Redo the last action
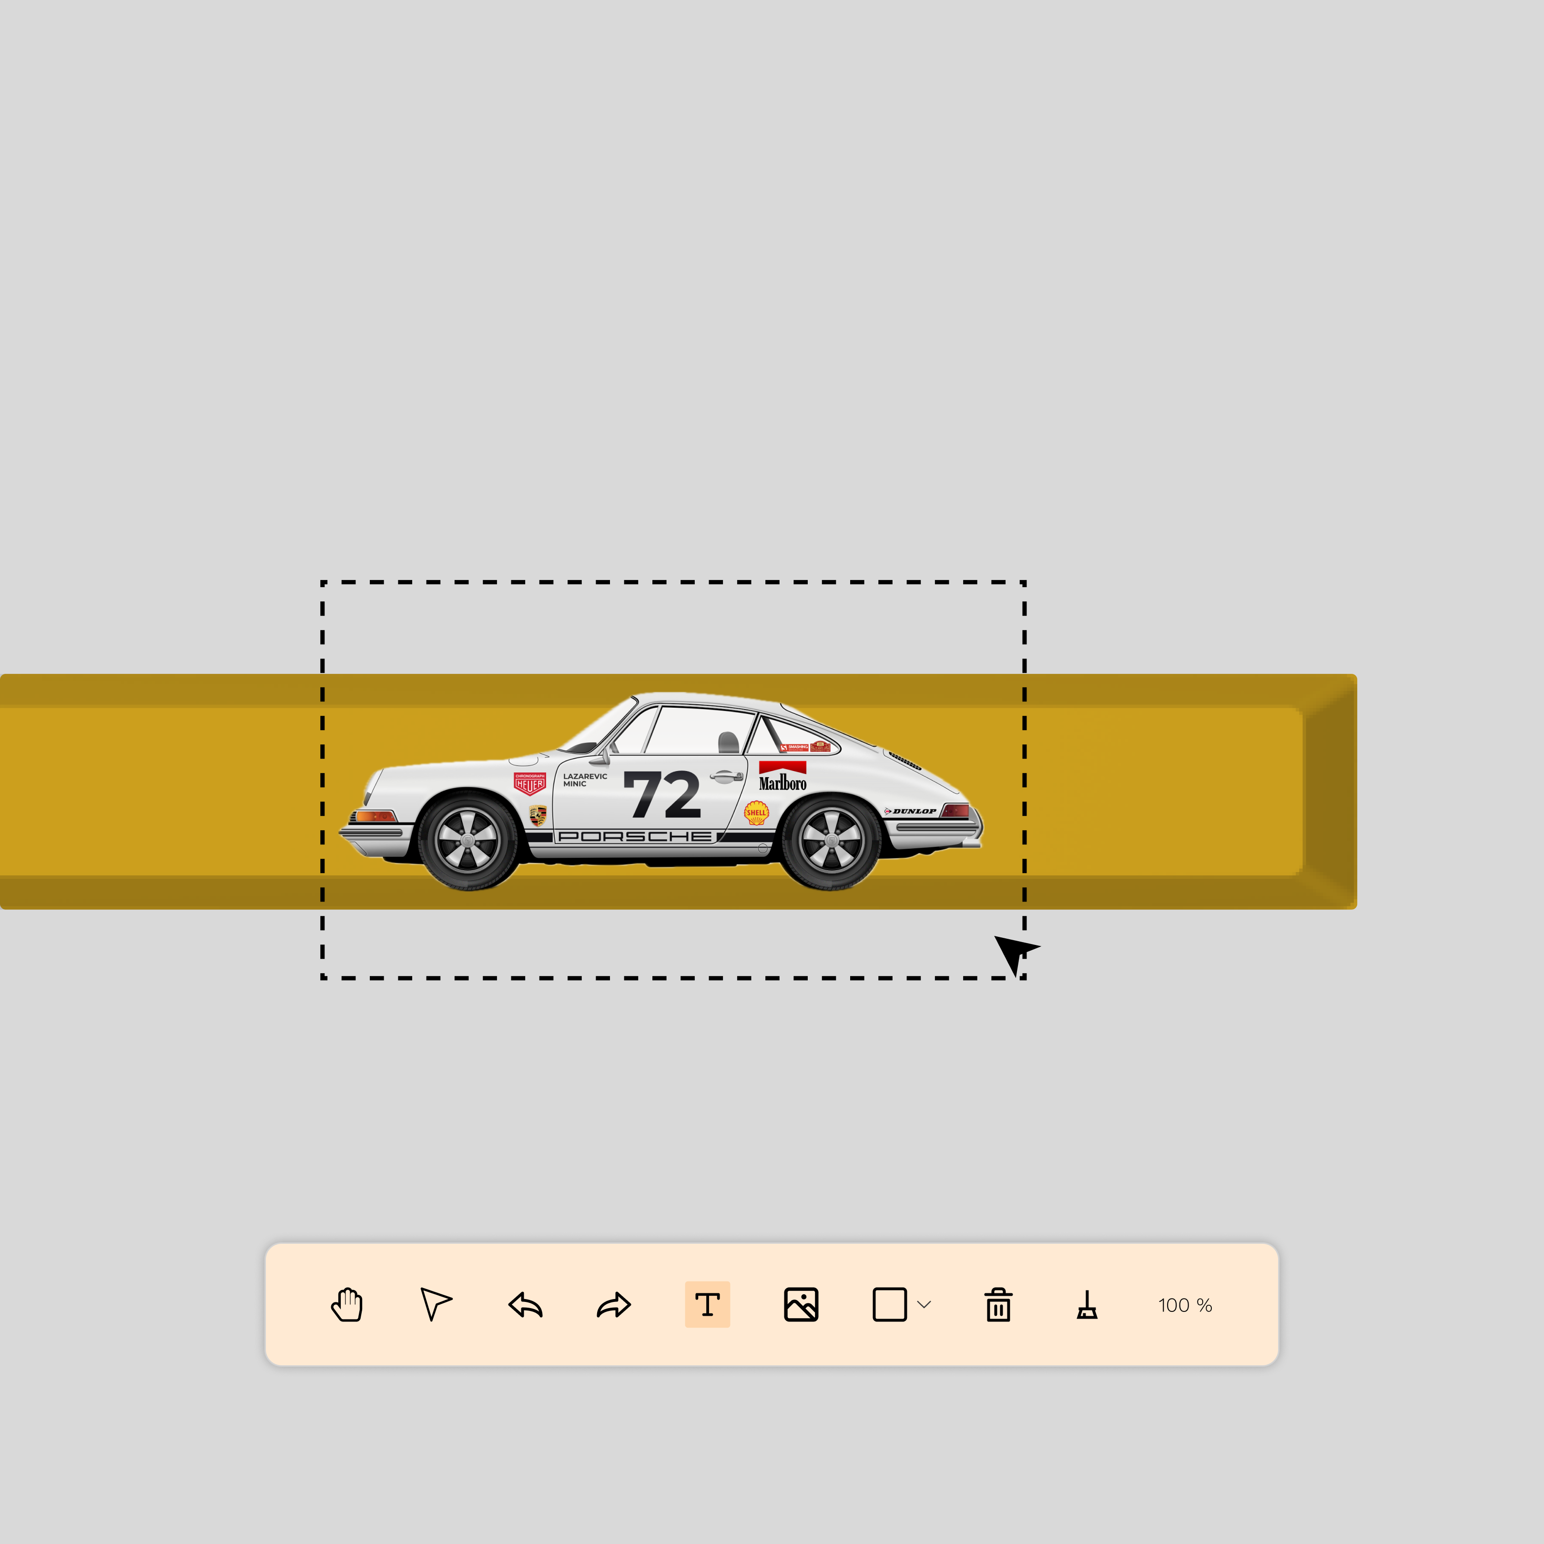This screenshot has height=1544, width=1544. pyautogui.click(x=614, y=1306)
